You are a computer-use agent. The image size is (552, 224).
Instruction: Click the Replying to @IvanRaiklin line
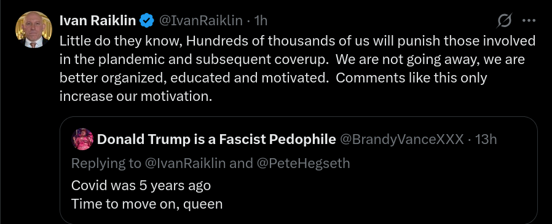pyautogui.click(x=210, y=163)
